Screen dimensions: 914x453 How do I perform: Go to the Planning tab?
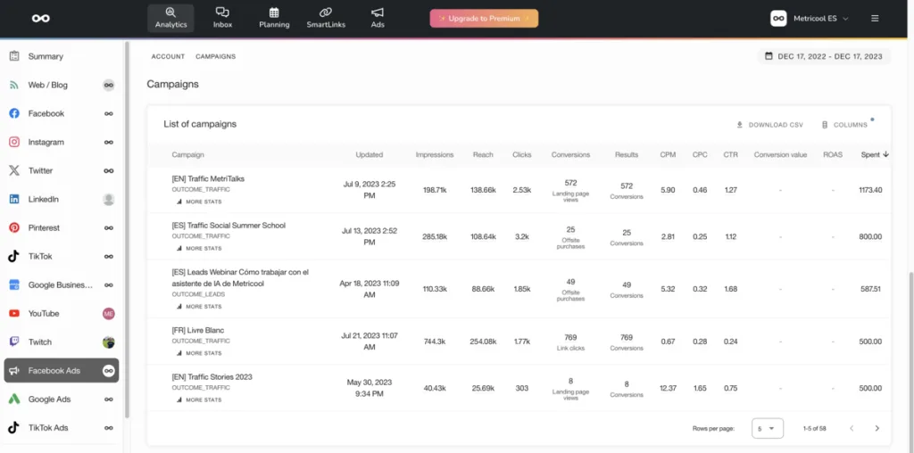pos(274,18)
